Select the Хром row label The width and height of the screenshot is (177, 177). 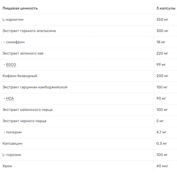click(7, 166)
